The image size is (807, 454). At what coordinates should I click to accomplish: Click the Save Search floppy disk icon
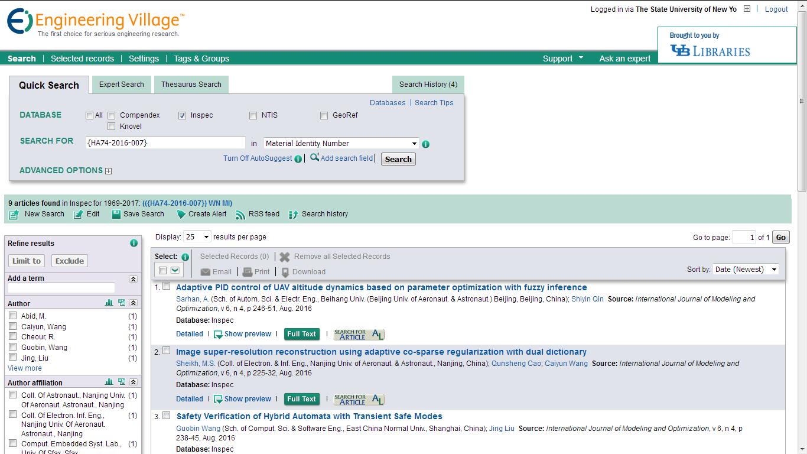tap(116, 214)
